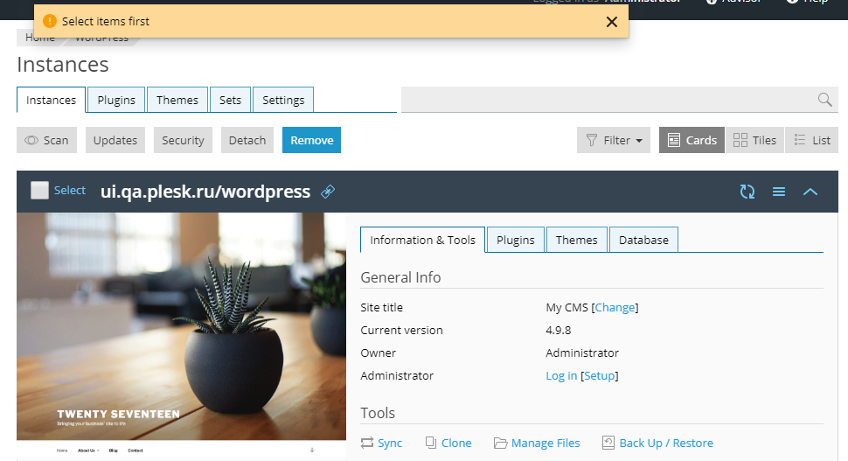Image resolution: width=848 pixels, height=461 pixels.
Task: Click the Scan button with eye icon
Action: (46, 140)
